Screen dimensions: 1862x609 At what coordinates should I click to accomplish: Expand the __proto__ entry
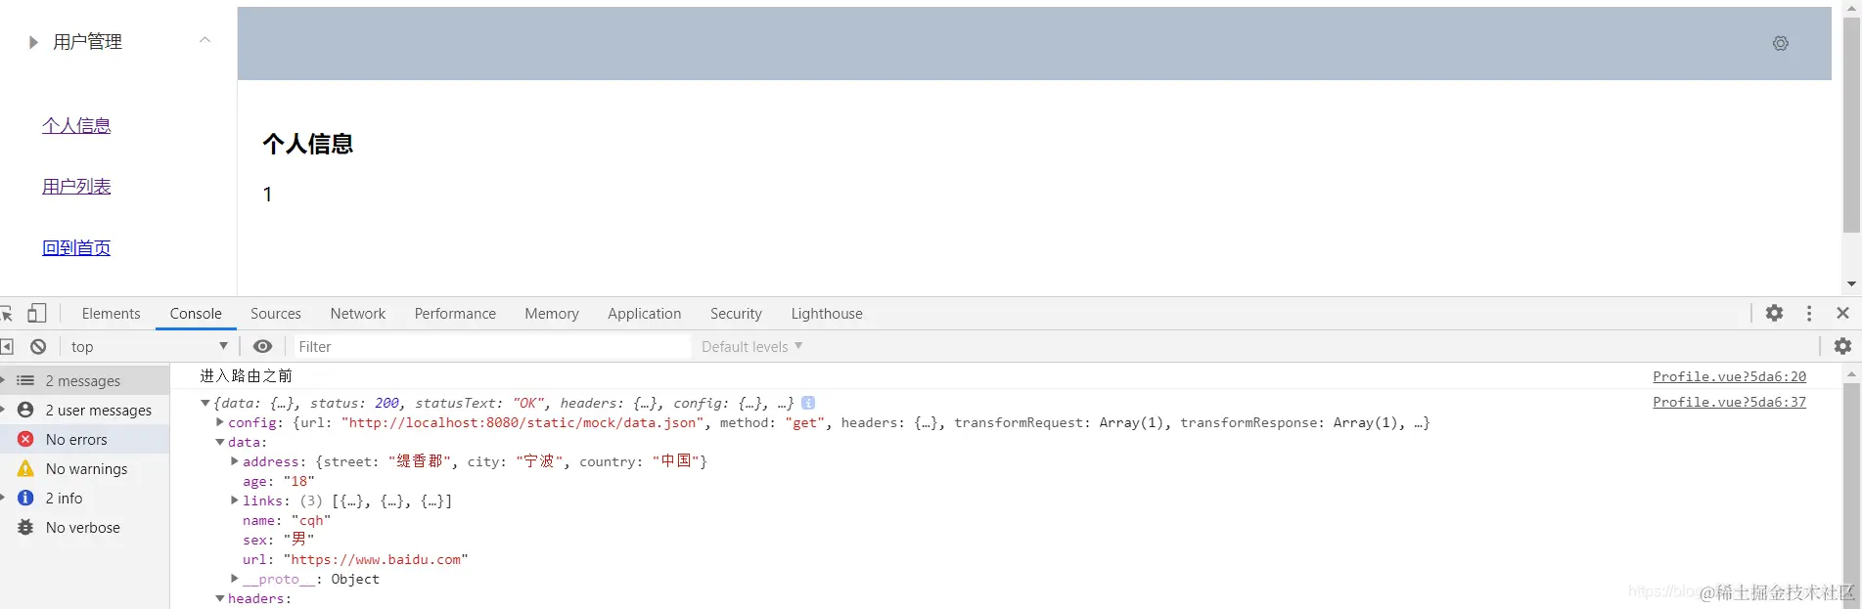(x=235, y=579)
